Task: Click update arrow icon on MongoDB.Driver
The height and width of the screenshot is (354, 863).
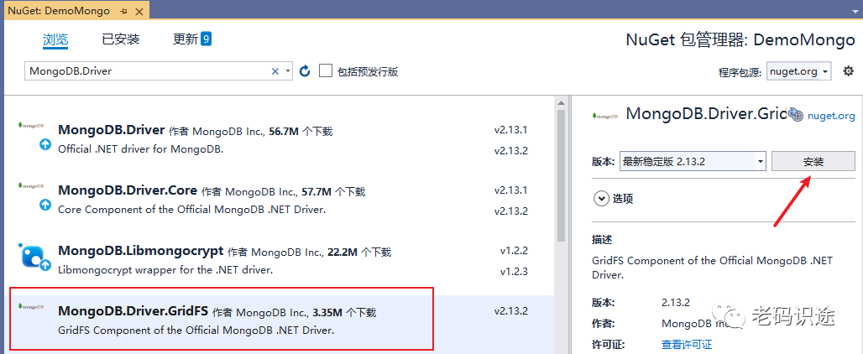Action: 45,145
